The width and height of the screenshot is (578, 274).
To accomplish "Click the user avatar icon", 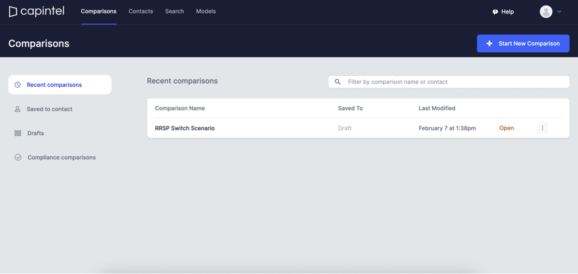I will point(546,11).
